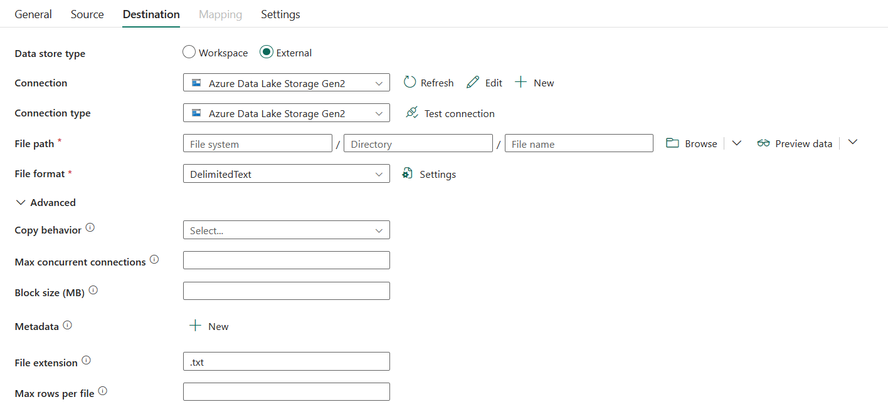Click the Block size (MB) input field
888x412 pixels.
pos(287,291)
